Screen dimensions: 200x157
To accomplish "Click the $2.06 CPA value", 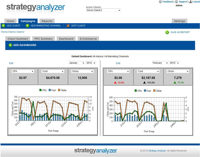I will click(x=118, y=78).
